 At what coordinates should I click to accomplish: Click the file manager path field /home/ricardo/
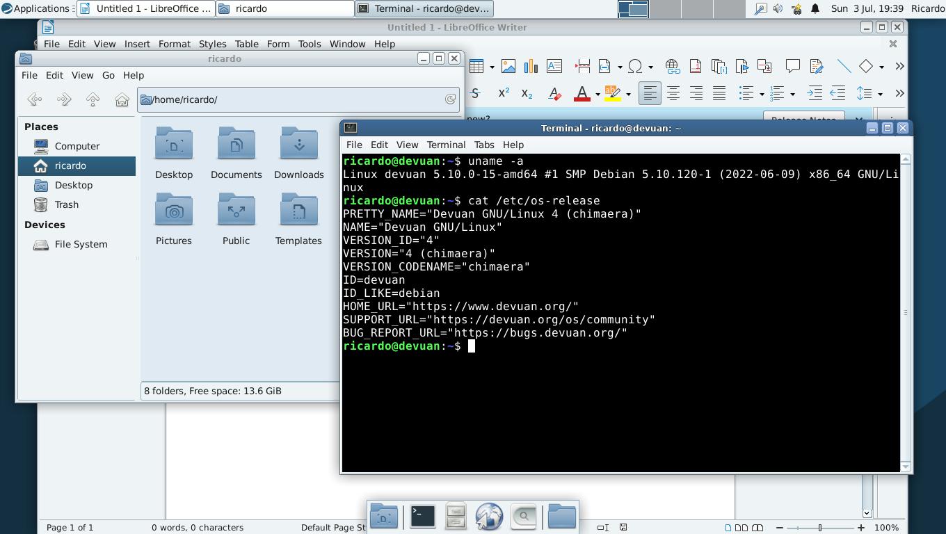(298, 99)
